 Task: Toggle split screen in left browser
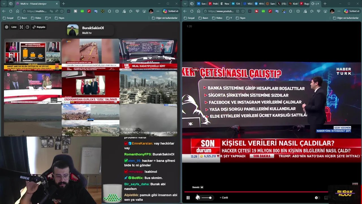click(x=117, y=11)
